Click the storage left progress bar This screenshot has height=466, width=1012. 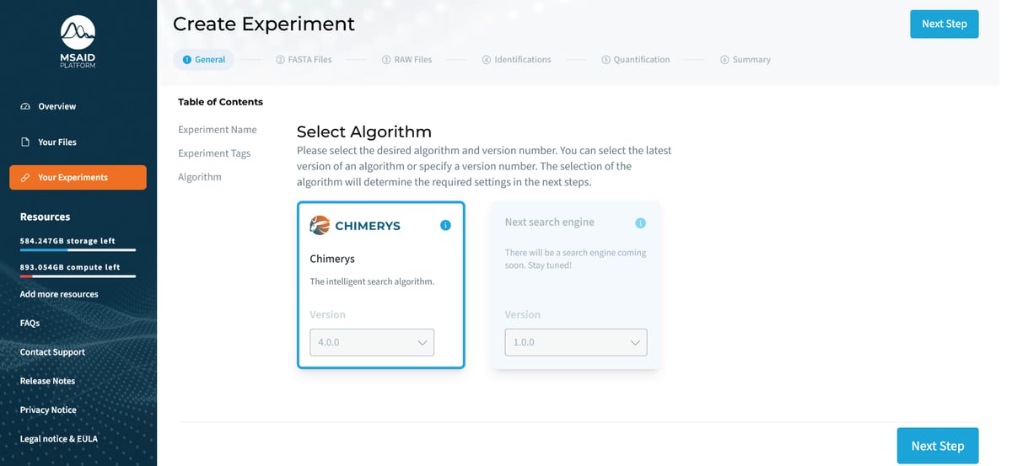78,250
